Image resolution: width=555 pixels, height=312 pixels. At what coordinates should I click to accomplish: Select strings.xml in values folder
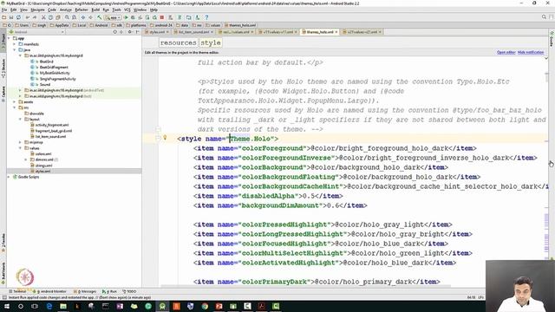tap(43, 166)
